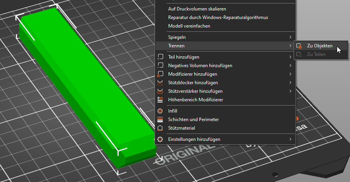Click the Höhenbereich Modifizierer icon
350x182 pixels.
[x=160, y=100]
